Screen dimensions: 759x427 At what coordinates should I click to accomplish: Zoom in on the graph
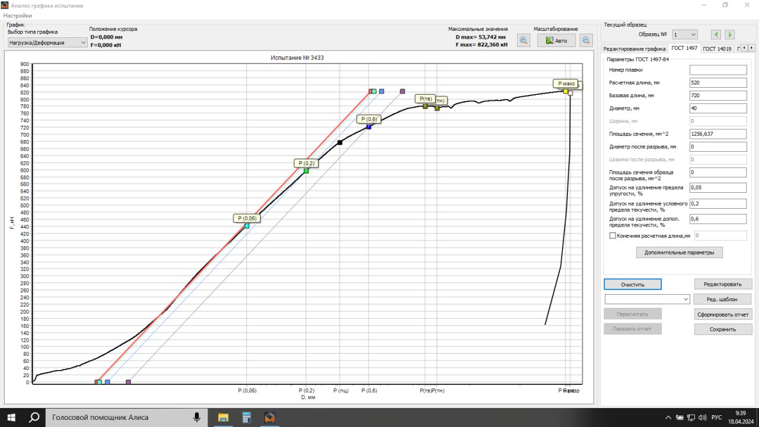524,40
